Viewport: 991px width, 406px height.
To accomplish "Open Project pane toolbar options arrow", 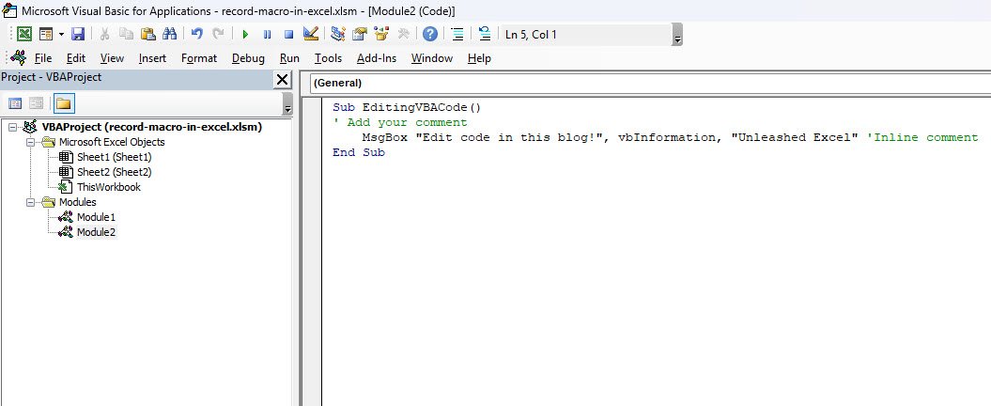I will pyautogui.click(x=287, y=104).
